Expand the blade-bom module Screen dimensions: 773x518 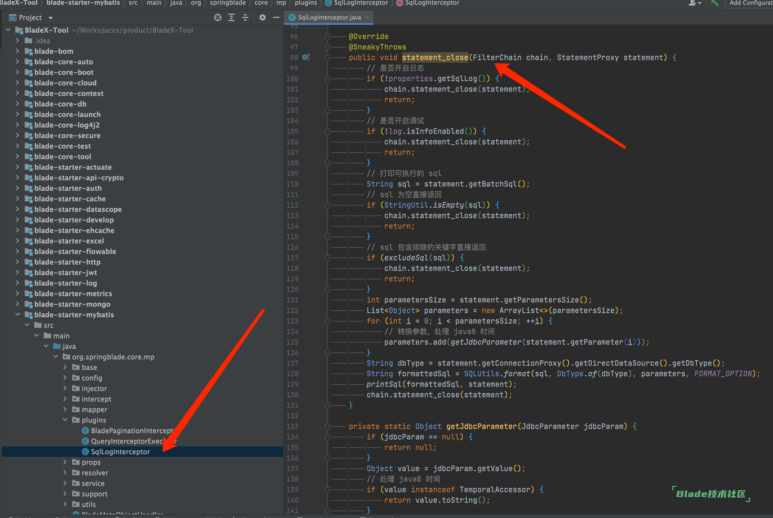[17, 51]
